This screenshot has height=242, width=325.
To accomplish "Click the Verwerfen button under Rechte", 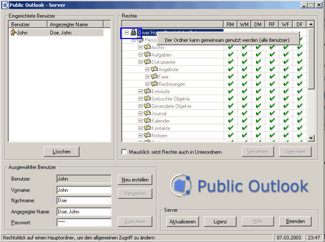I will [x=257, y=151].
